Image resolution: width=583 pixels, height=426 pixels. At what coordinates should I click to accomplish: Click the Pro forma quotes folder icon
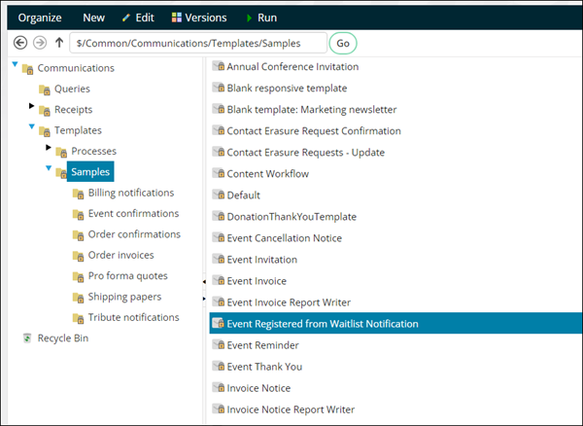[x=79, y=277]
